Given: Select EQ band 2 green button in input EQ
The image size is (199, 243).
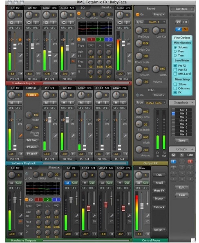Looking at the screenshot, I should click(100, 39).
